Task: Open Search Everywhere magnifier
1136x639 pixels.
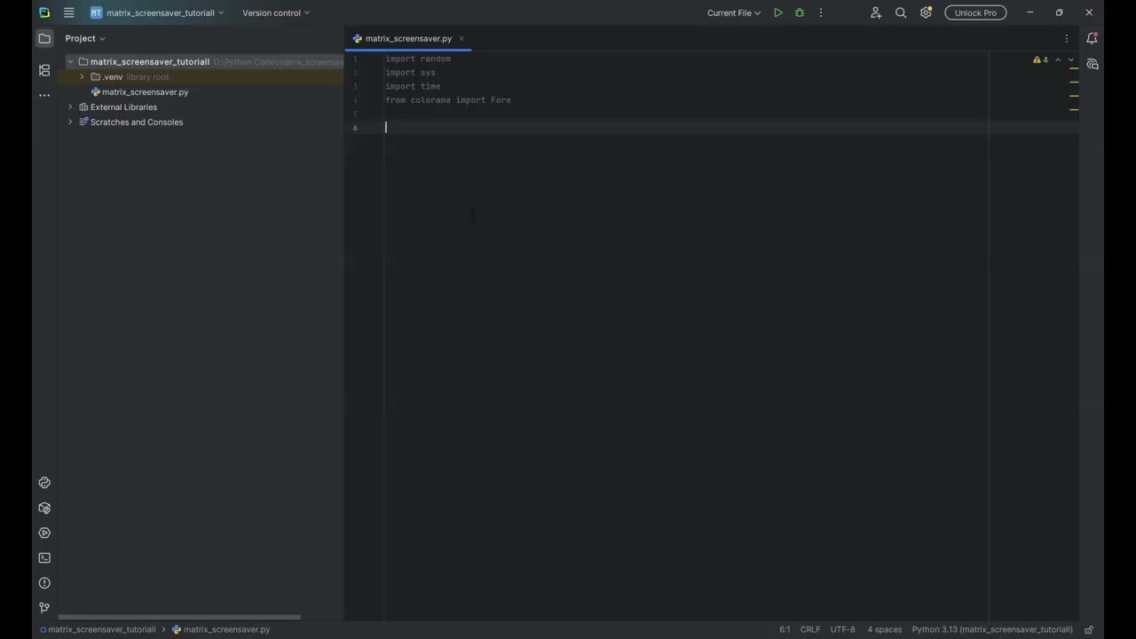Action: tap(901, 12)
